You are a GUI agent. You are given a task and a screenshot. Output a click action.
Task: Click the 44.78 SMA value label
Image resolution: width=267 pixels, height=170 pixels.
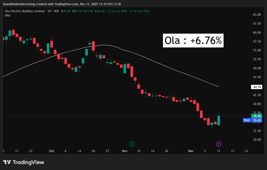coord(256,87)
